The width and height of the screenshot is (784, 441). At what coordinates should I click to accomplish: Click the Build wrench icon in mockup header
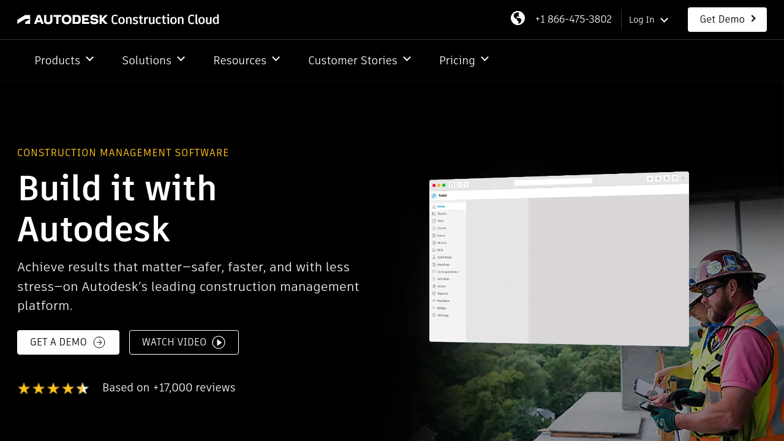(x=434, y=196)
